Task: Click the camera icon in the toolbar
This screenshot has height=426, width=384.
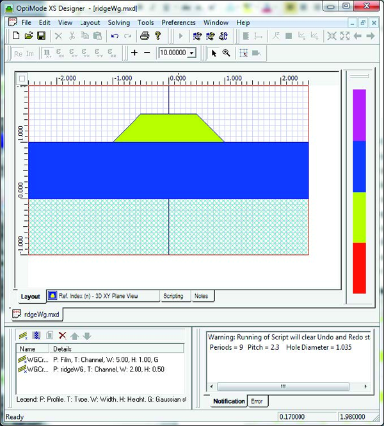Action: [256, 53]
